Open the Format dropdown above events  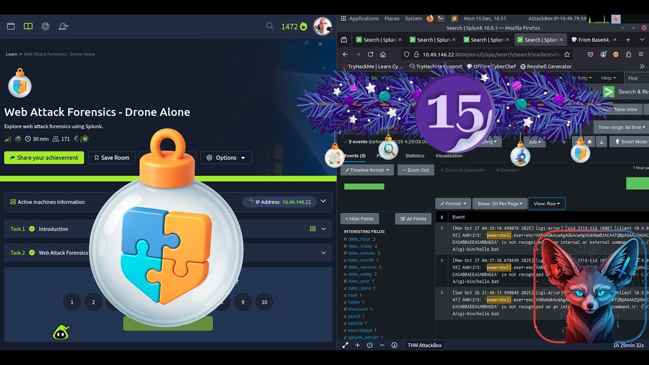coord(453,204)
